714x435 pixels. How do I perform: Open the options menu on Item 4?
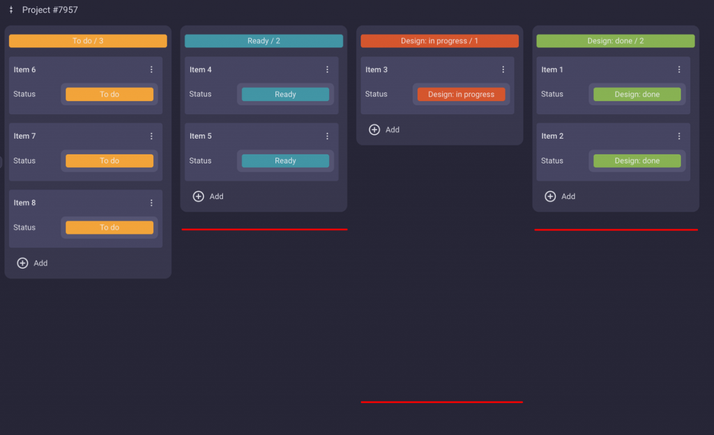tap(327, 69)
